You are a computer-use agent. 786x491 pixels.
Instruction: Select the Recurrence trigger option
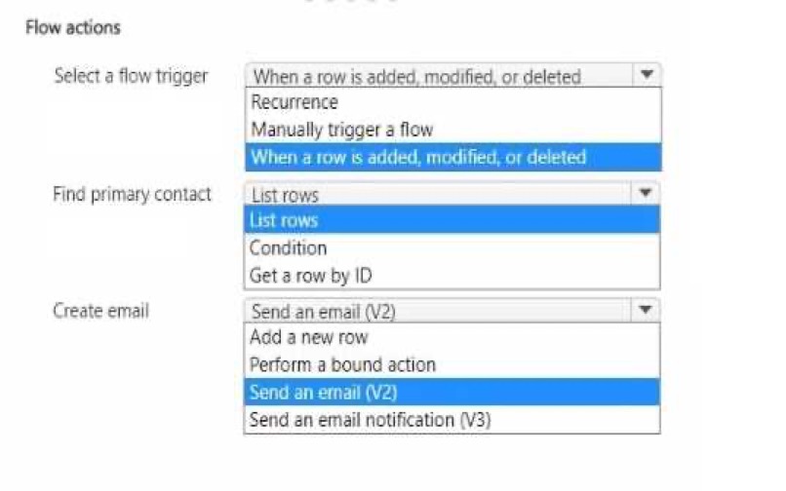pos(453,102)
